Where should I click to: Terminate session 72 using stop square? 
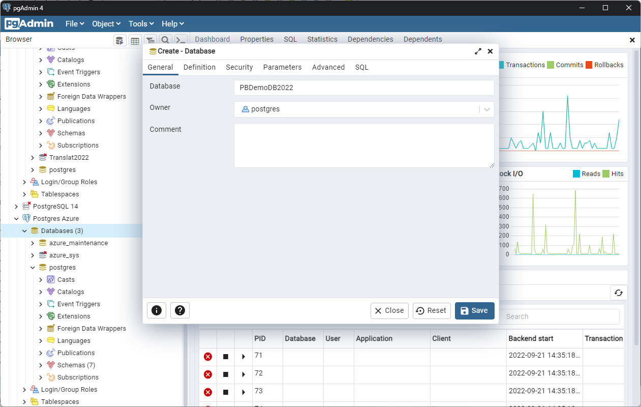[x=225, y=374]
